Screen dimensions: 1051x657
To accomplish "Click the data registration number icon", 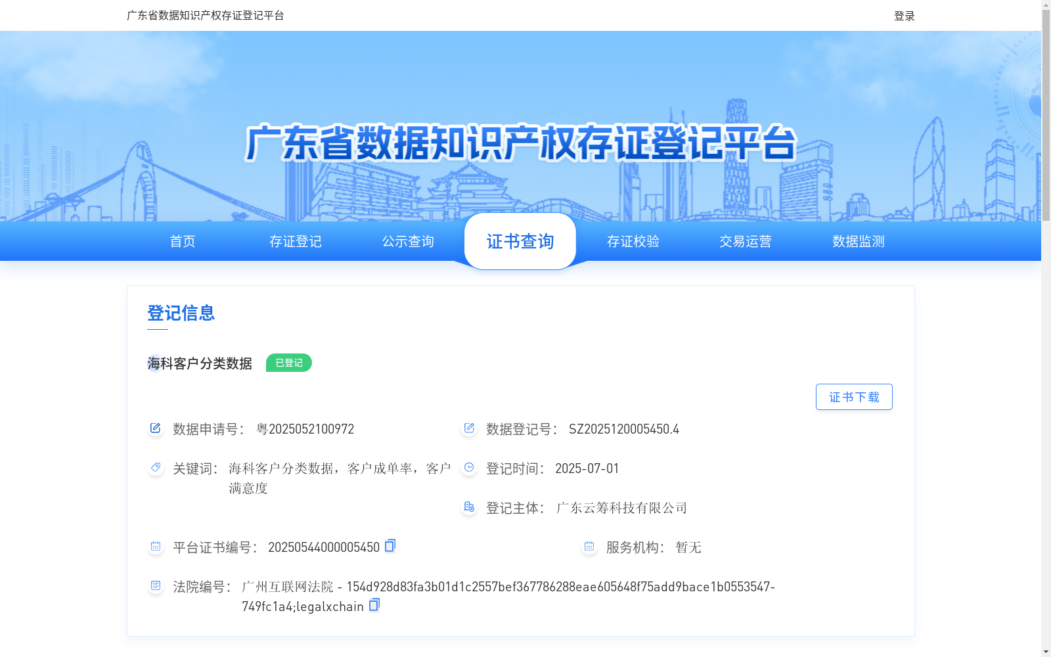I will coord(469,428).
